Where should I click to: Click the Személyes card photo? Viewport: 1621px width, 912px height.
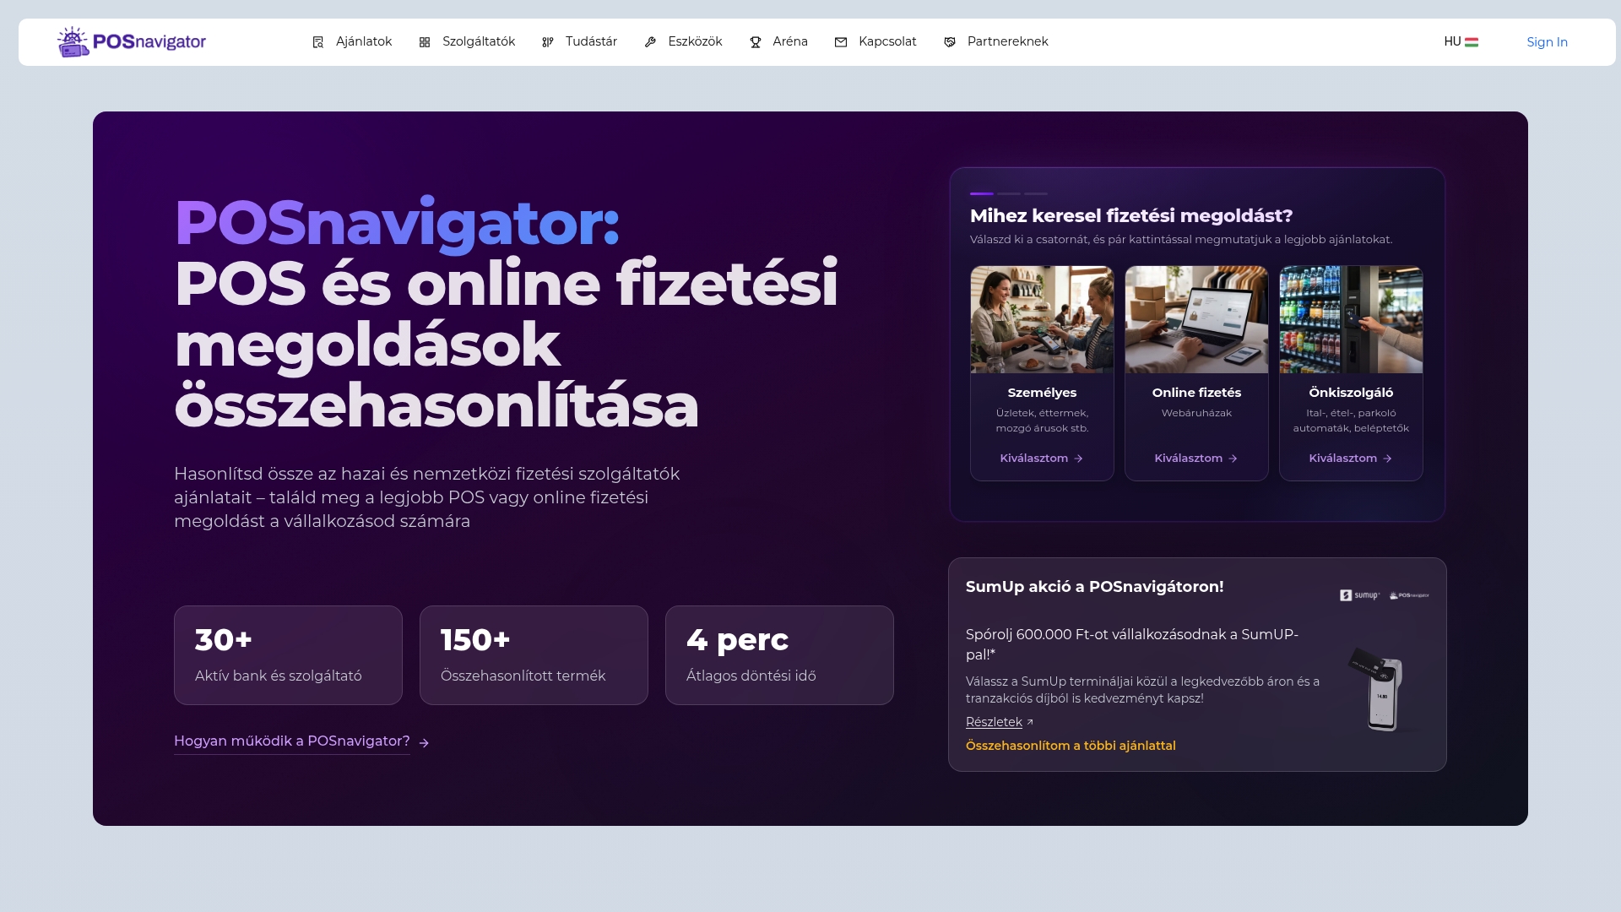(1042, 320)
